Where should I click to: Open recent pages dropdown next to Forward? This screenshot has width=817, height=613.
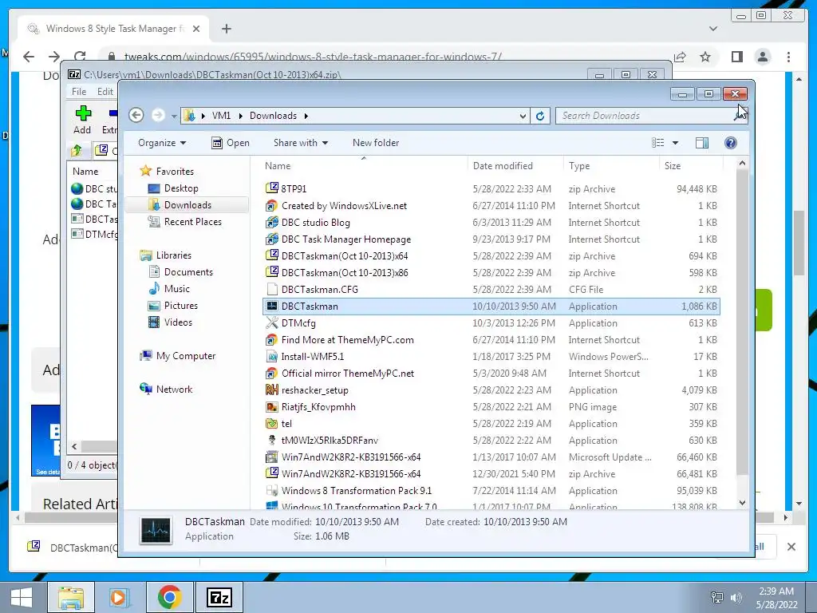174,116
